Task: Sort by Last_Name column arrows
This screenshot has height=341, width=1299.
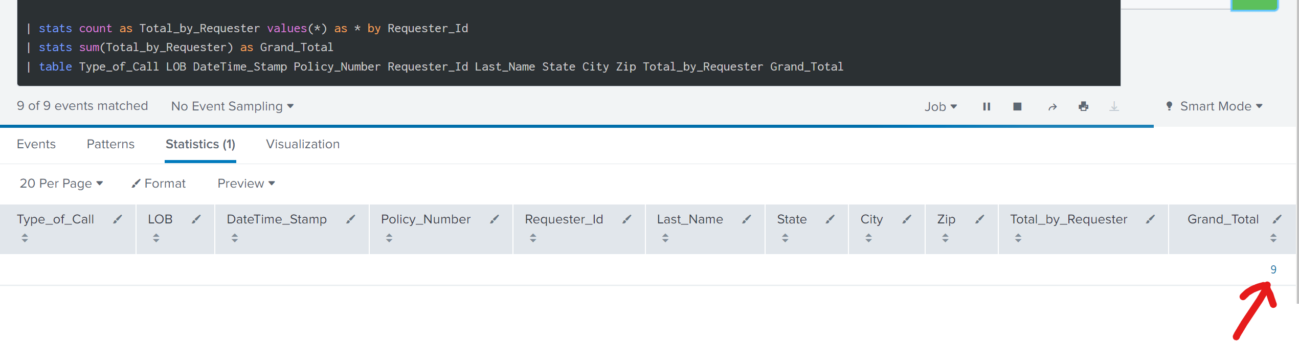Action: (x=665, y=238)
